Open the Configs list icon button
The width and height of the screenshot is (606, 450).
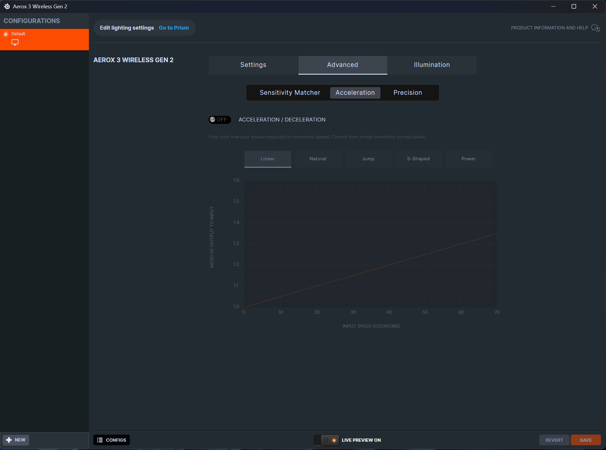[x=100, y=440]
